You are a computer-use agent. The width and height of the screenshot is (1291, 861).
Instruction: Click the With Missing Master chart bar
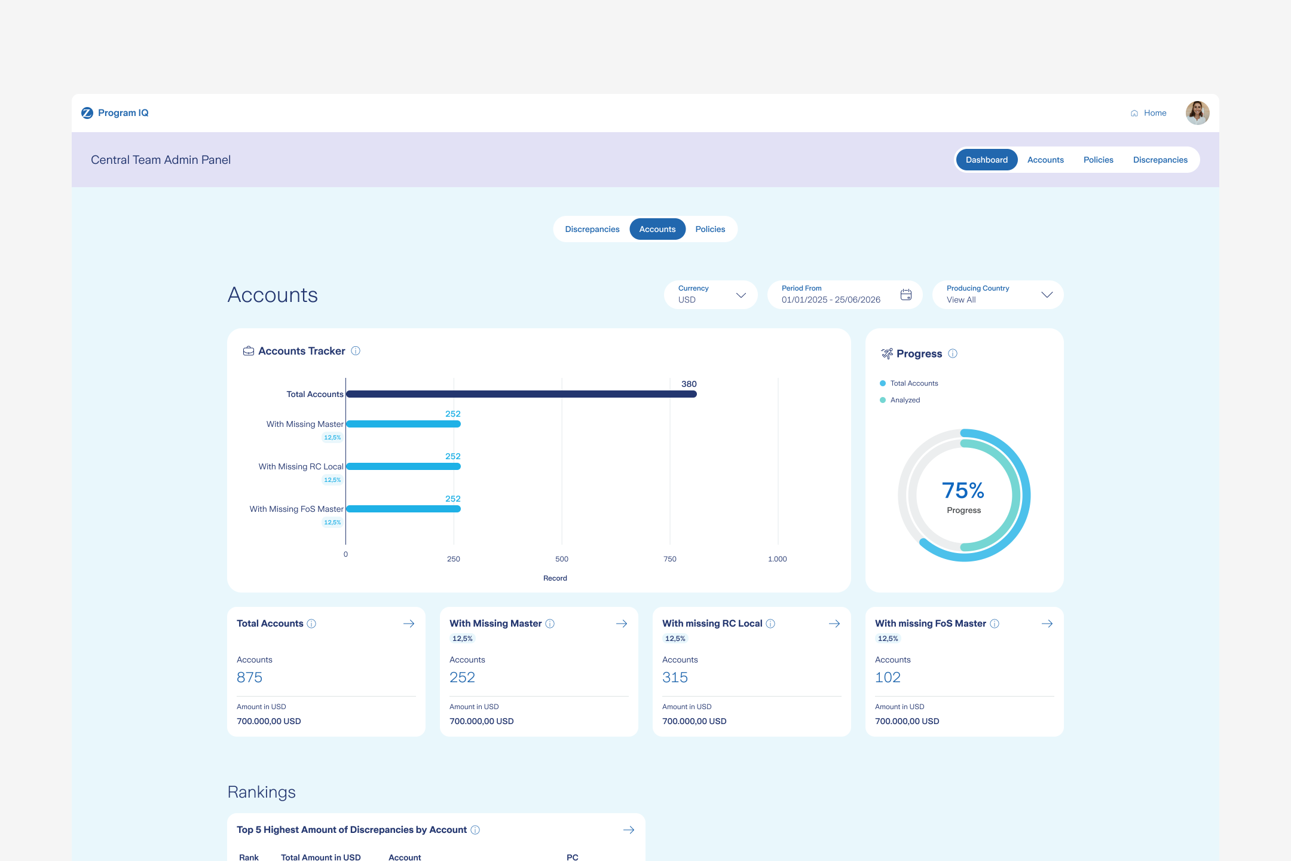(403, 424)
